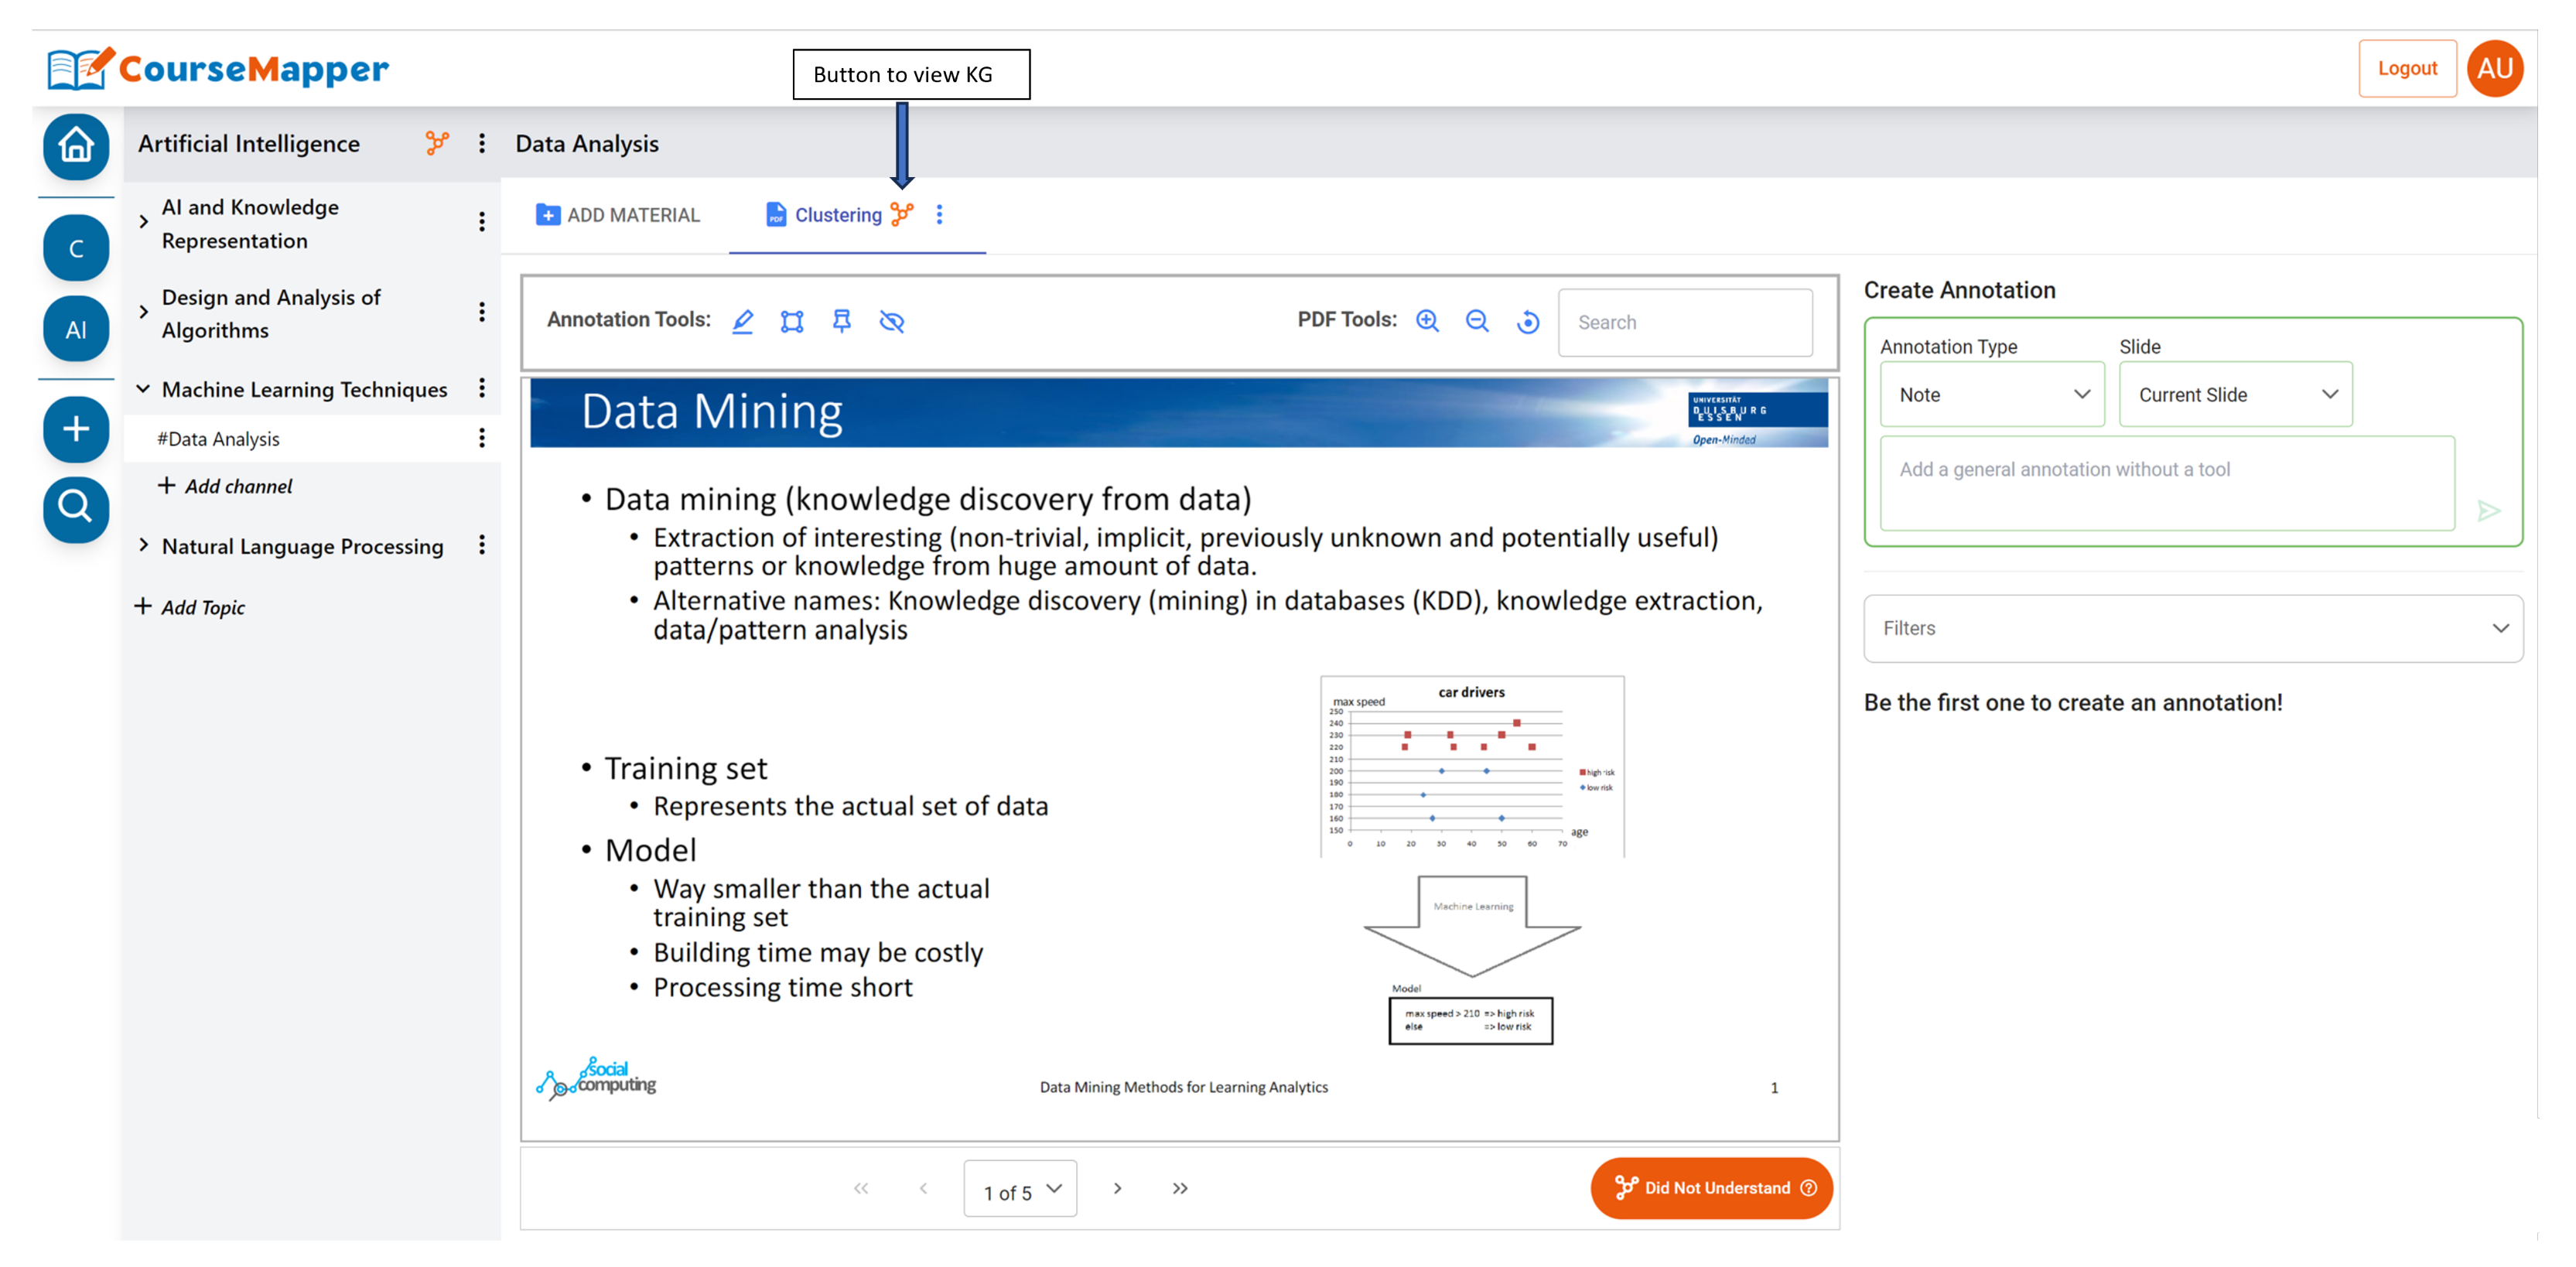This screenshot has width=2576, height=1267.
Task: Click the PDF Search input field
Action: (x=1685, y=322)
